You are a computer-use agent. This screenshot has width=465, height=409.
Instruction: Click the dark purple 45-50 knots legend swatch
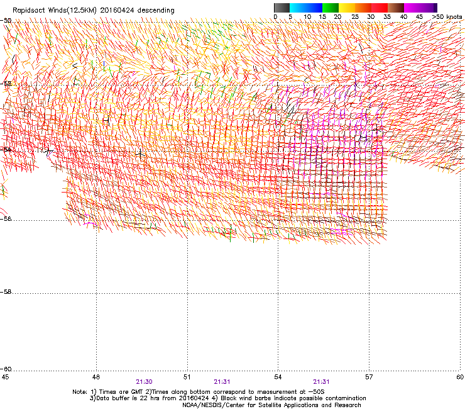tap(429, 8)
